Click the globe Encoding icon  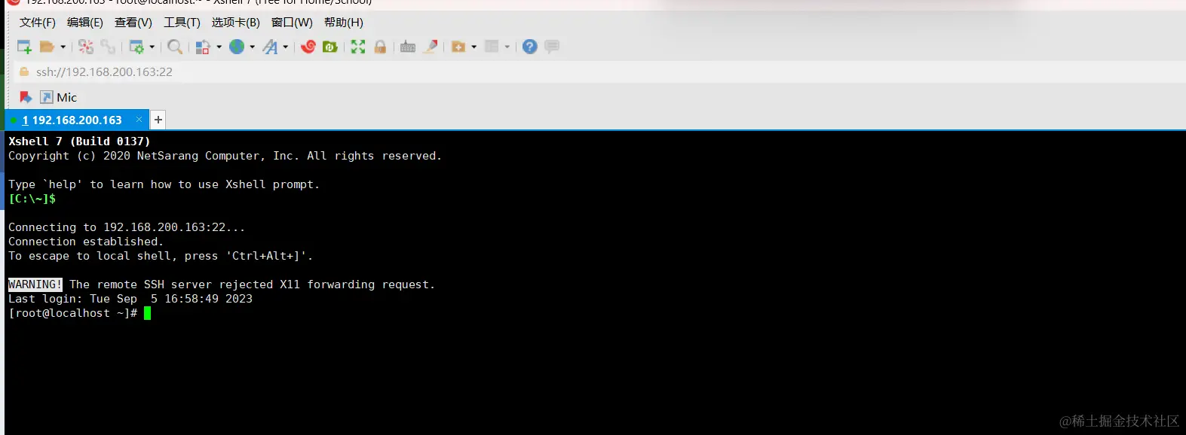pyautogui.click(x=237, y=47)
